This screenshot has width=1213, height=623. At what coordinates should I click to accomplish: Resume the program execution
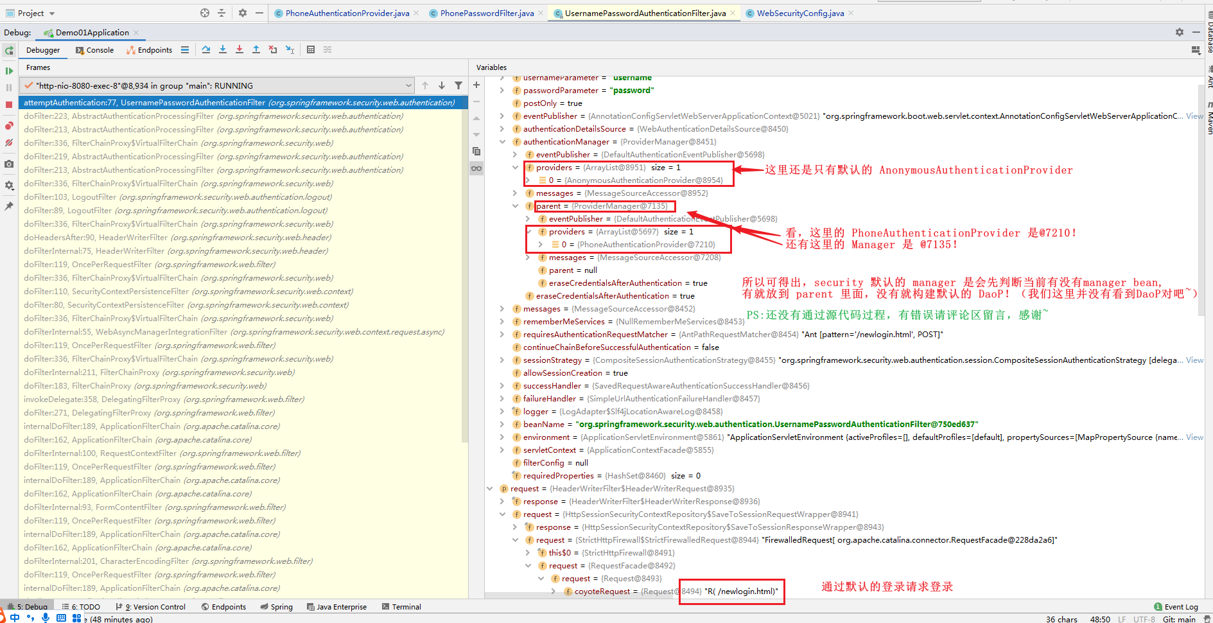pyautogui.click(x=9, y=71)
